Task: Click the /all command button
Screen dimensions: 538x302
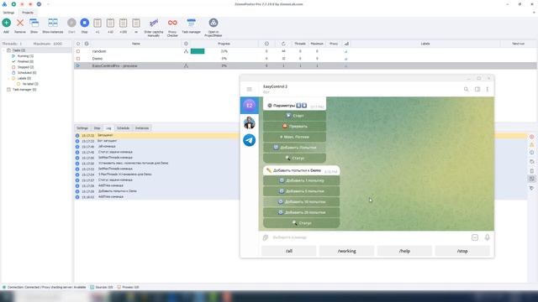Action: [x=289, y=251]
